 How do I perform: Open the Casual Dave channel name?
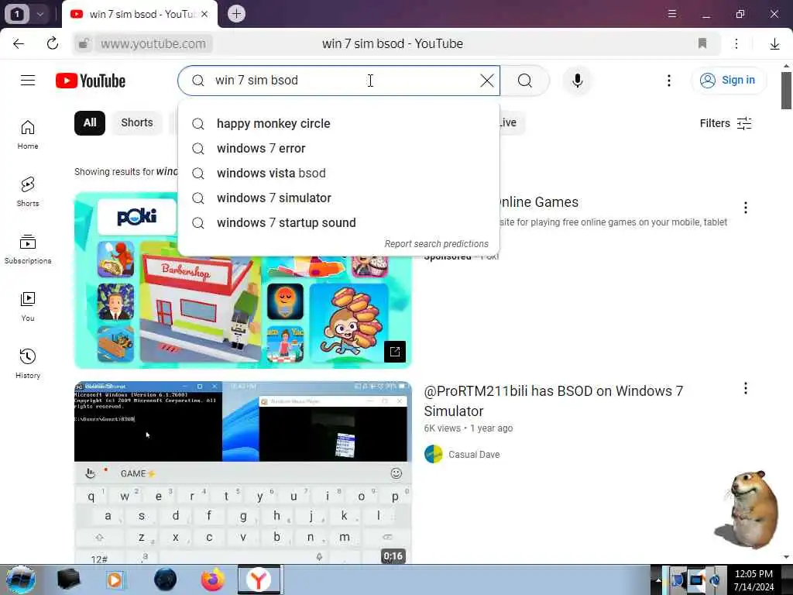click(x=474, y=454)
